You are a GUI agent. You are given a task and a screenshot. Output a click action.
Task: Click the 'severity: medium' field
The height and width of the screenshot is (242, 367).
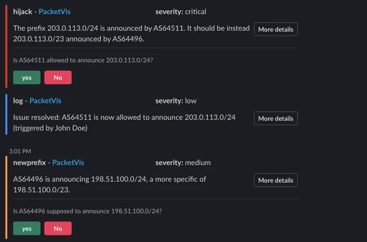[183, 163]
